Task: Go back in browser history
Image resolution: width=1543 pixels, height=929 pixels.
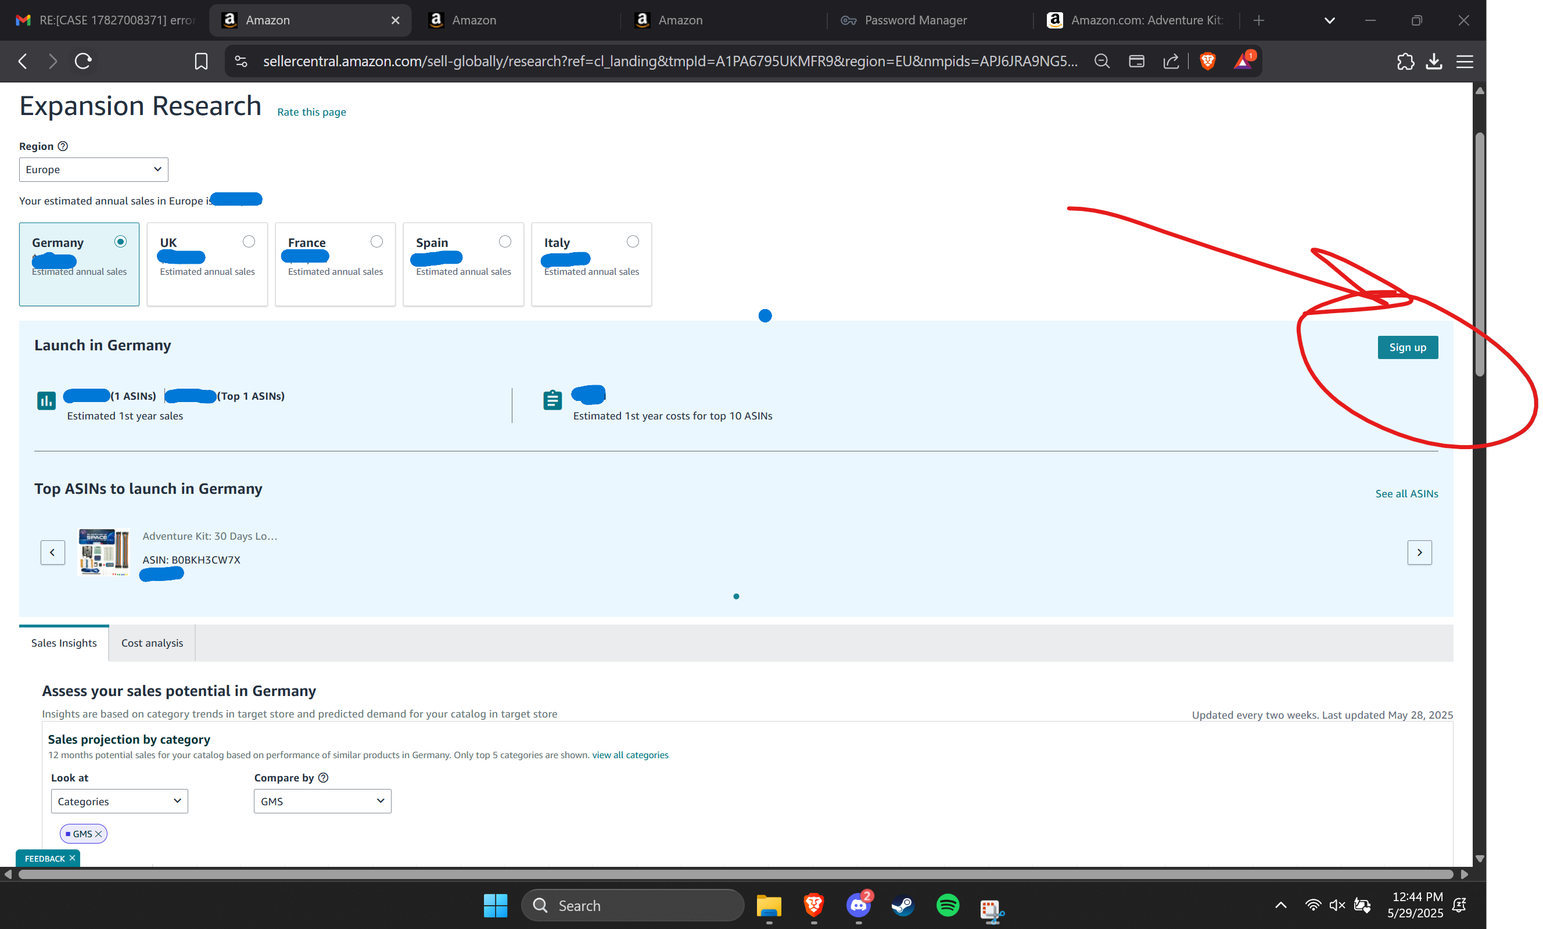Action: click(23, 62)
